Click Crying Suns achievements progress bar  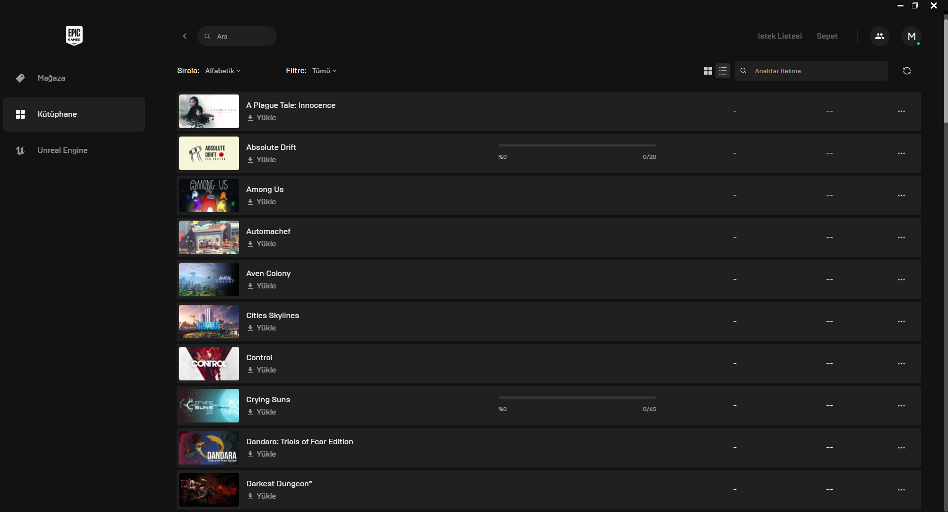(577, 397)
